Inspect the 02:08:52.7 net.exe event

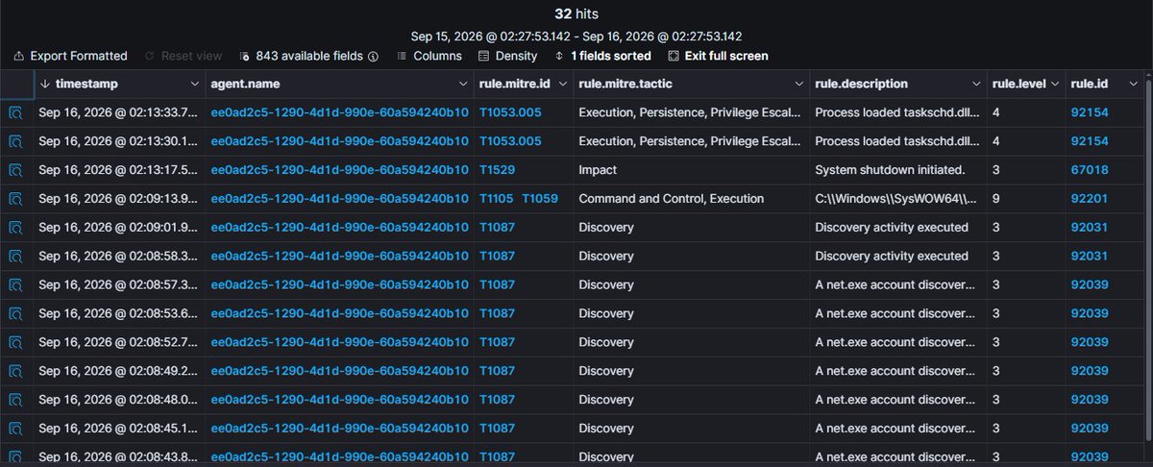click(x=16, y=342)
